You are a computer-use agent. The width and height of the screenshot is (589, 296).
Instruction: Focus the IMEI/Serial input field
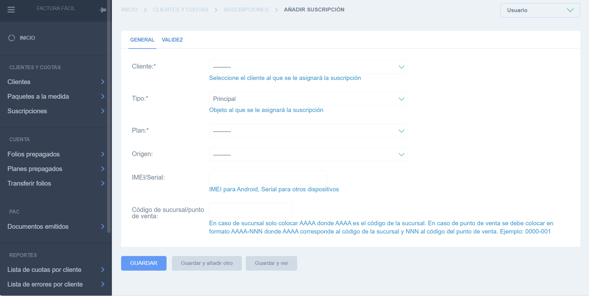(268, 178)
